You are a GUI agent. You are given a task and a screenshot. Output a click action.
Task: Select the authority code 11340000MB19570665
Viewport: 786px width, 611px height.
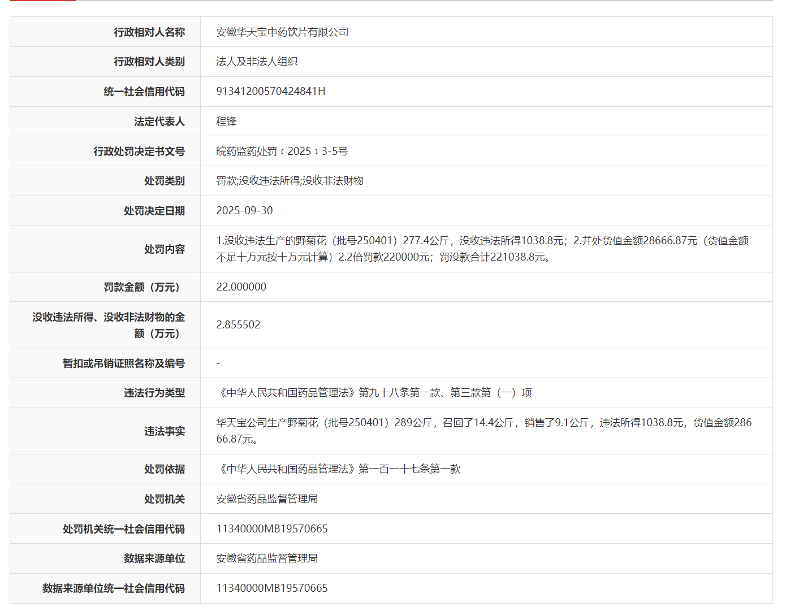coord(272,528)
